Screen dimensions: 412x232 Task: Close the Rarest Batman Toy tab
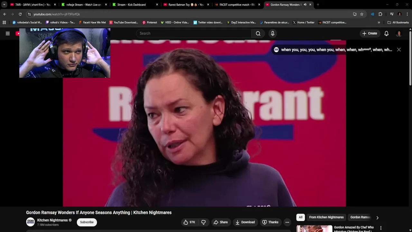click(x=208, y=5)
